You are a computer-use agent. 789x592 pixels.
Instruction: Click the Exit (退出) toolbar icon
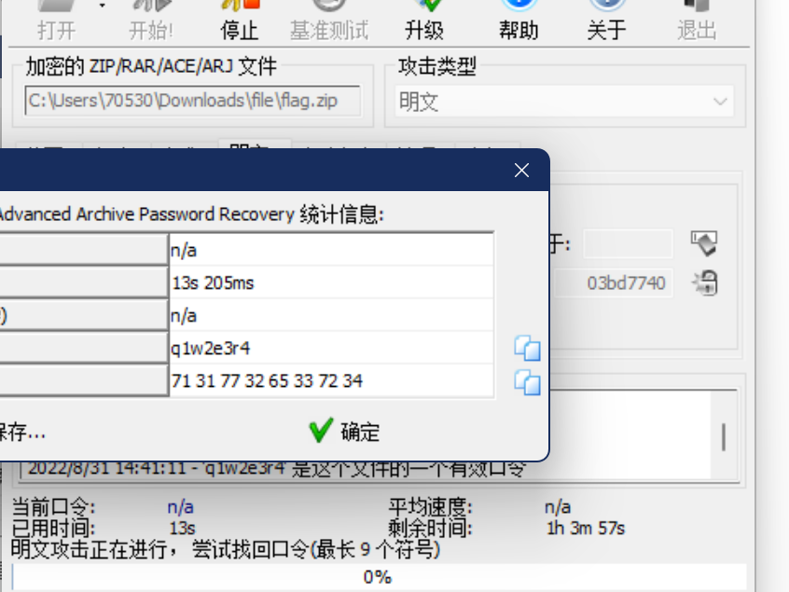(697, 21)
